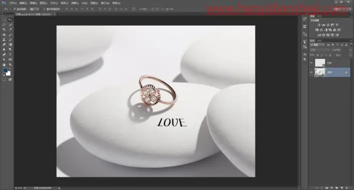Click the top text layer thumbnail
This screenshot has width=354, height=190.
pos(320,63)
